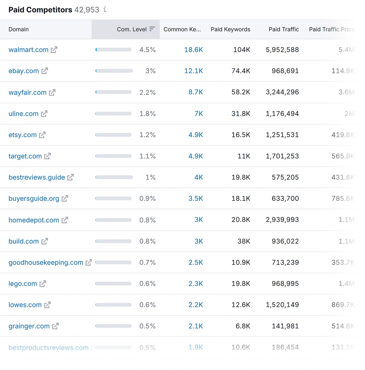Sort by Paid Traffic column header
The image size is (365, 370).
pos(284,29)
